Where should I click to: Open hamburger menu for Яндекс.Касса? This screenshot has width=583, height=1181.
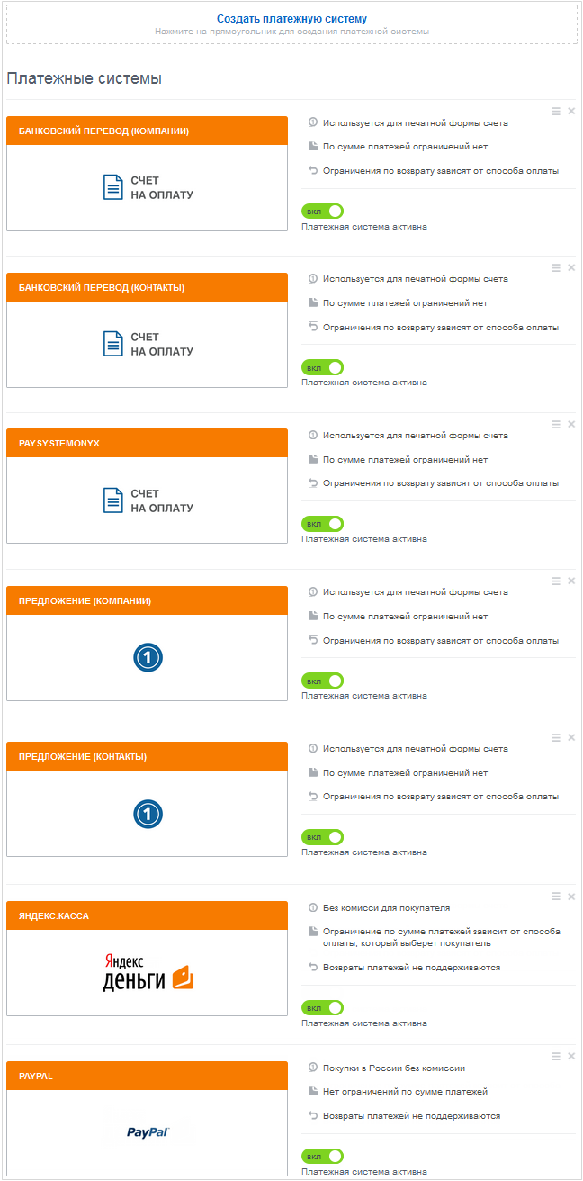tap(556, 897)
